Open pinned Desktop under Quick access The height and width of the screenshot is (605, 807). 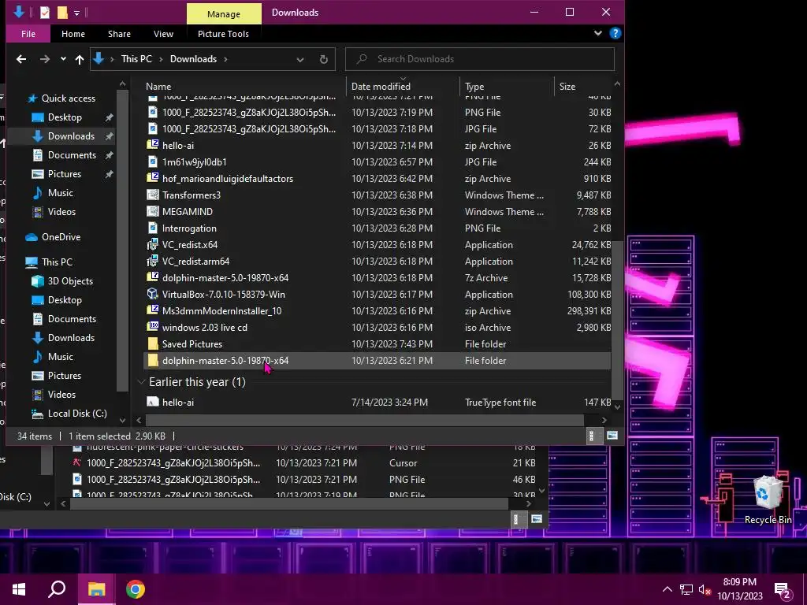(x=65, y=117)
